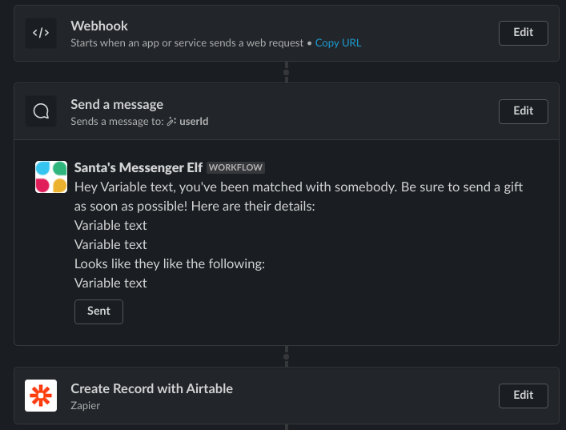Click the orange Zapier app icon
Screen dimensions: 566x430
(41, 396)
